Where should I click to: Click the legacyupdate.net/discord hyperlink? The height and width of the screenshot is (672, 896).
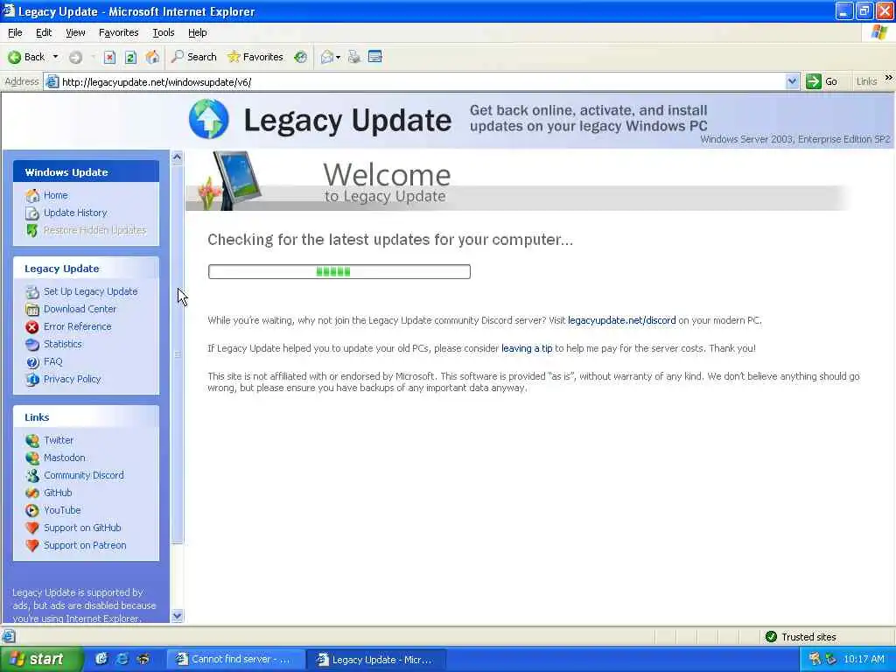coord(622,320)
